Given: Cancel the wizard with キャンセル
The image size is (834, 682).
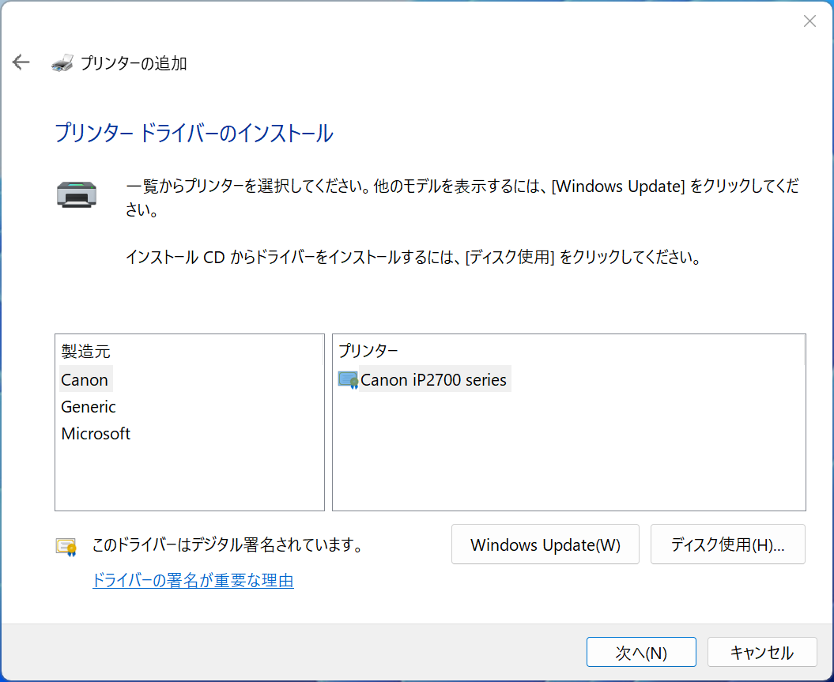Looking at the screenshot, I should tap(761, 652).
